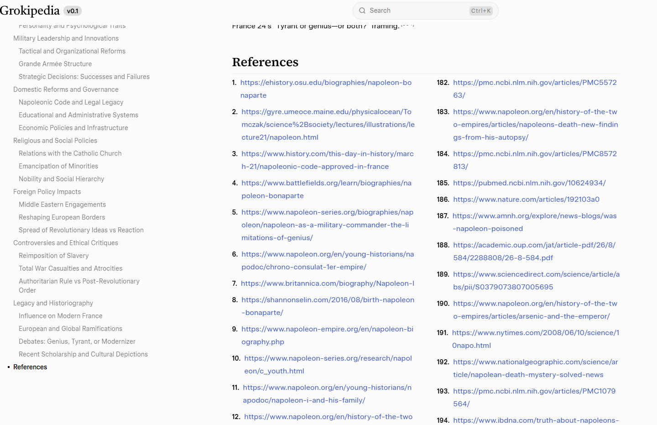Click the v0.1 version badge
657x425 pixels.
click(73, 11)
